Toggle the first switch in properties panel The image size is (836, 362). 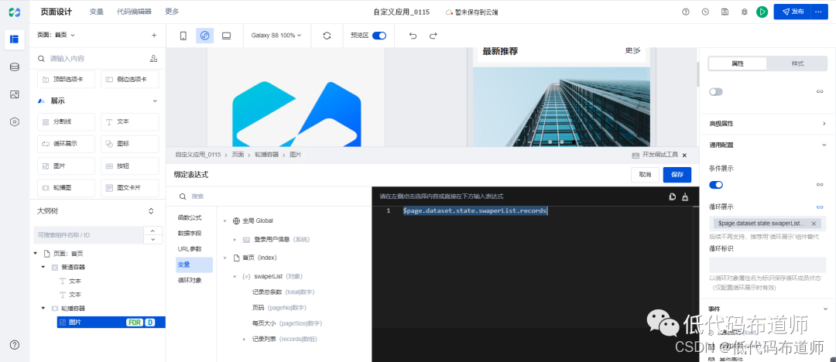point(715,92)
